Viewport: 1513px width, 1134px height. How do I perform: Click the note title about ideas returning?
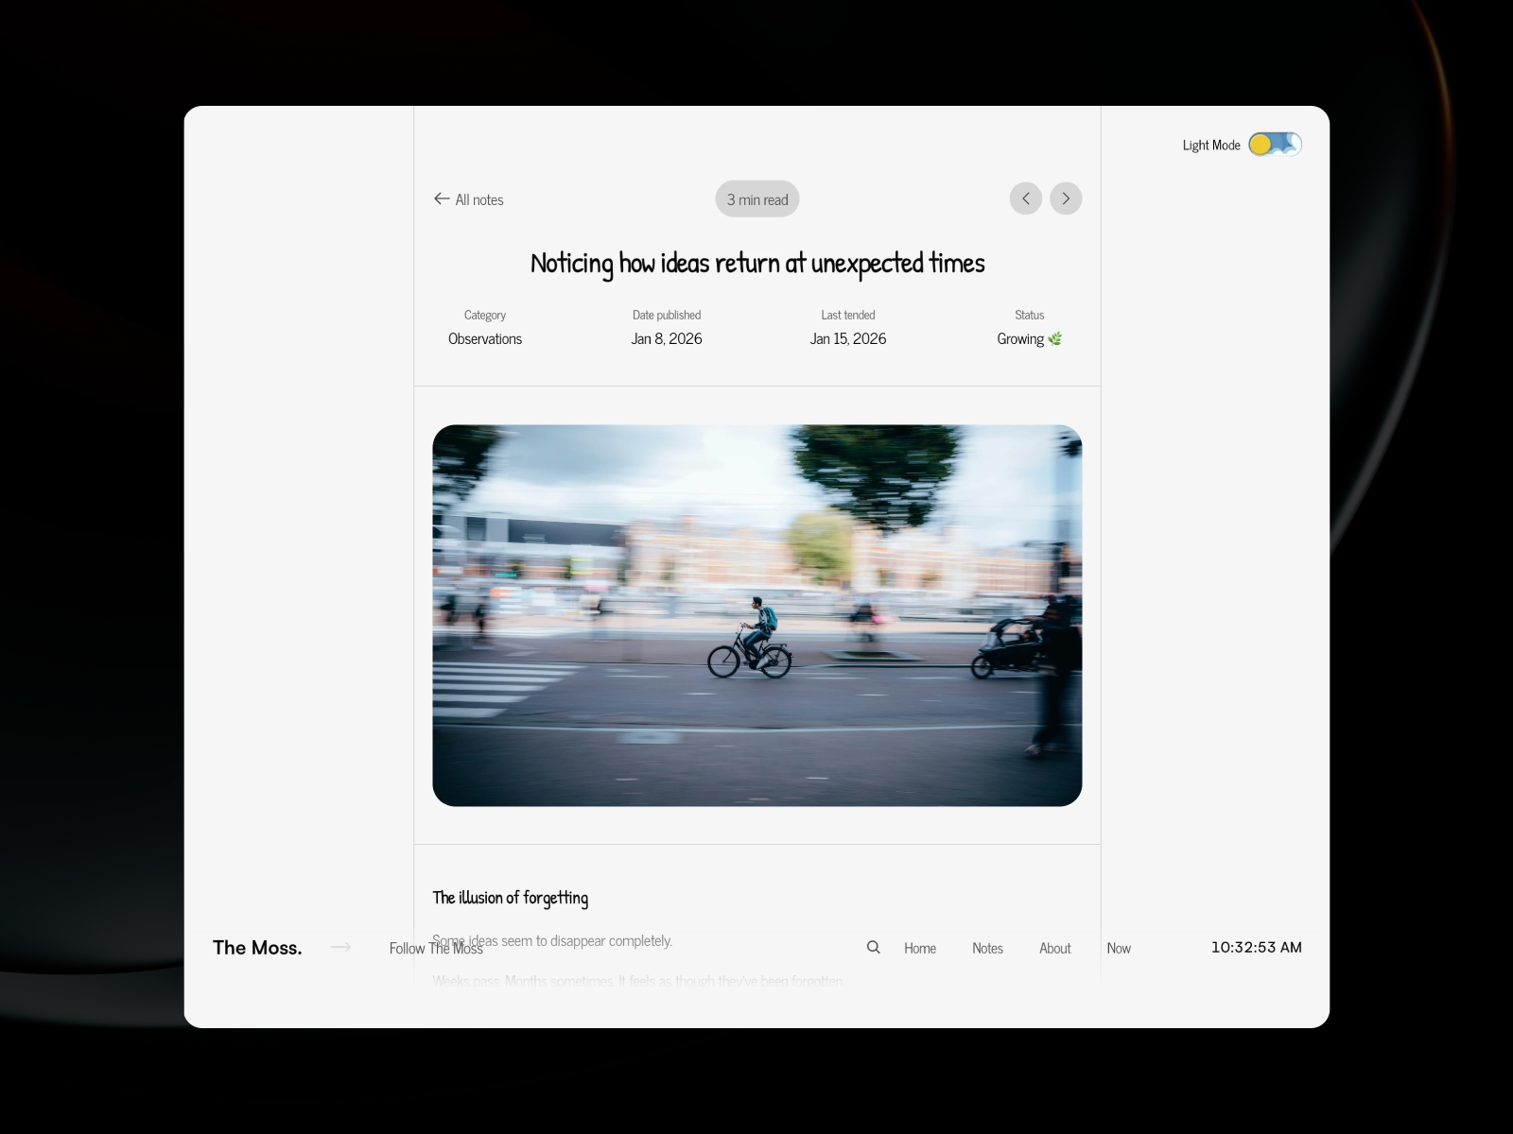pyautogui.click(x=756, y=264)
